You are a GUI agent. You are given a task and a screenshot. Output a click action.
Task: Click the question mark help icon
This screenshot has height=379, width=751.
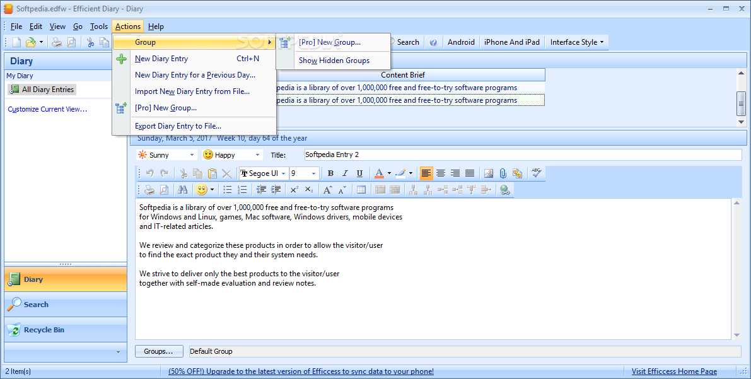[433, 42]
